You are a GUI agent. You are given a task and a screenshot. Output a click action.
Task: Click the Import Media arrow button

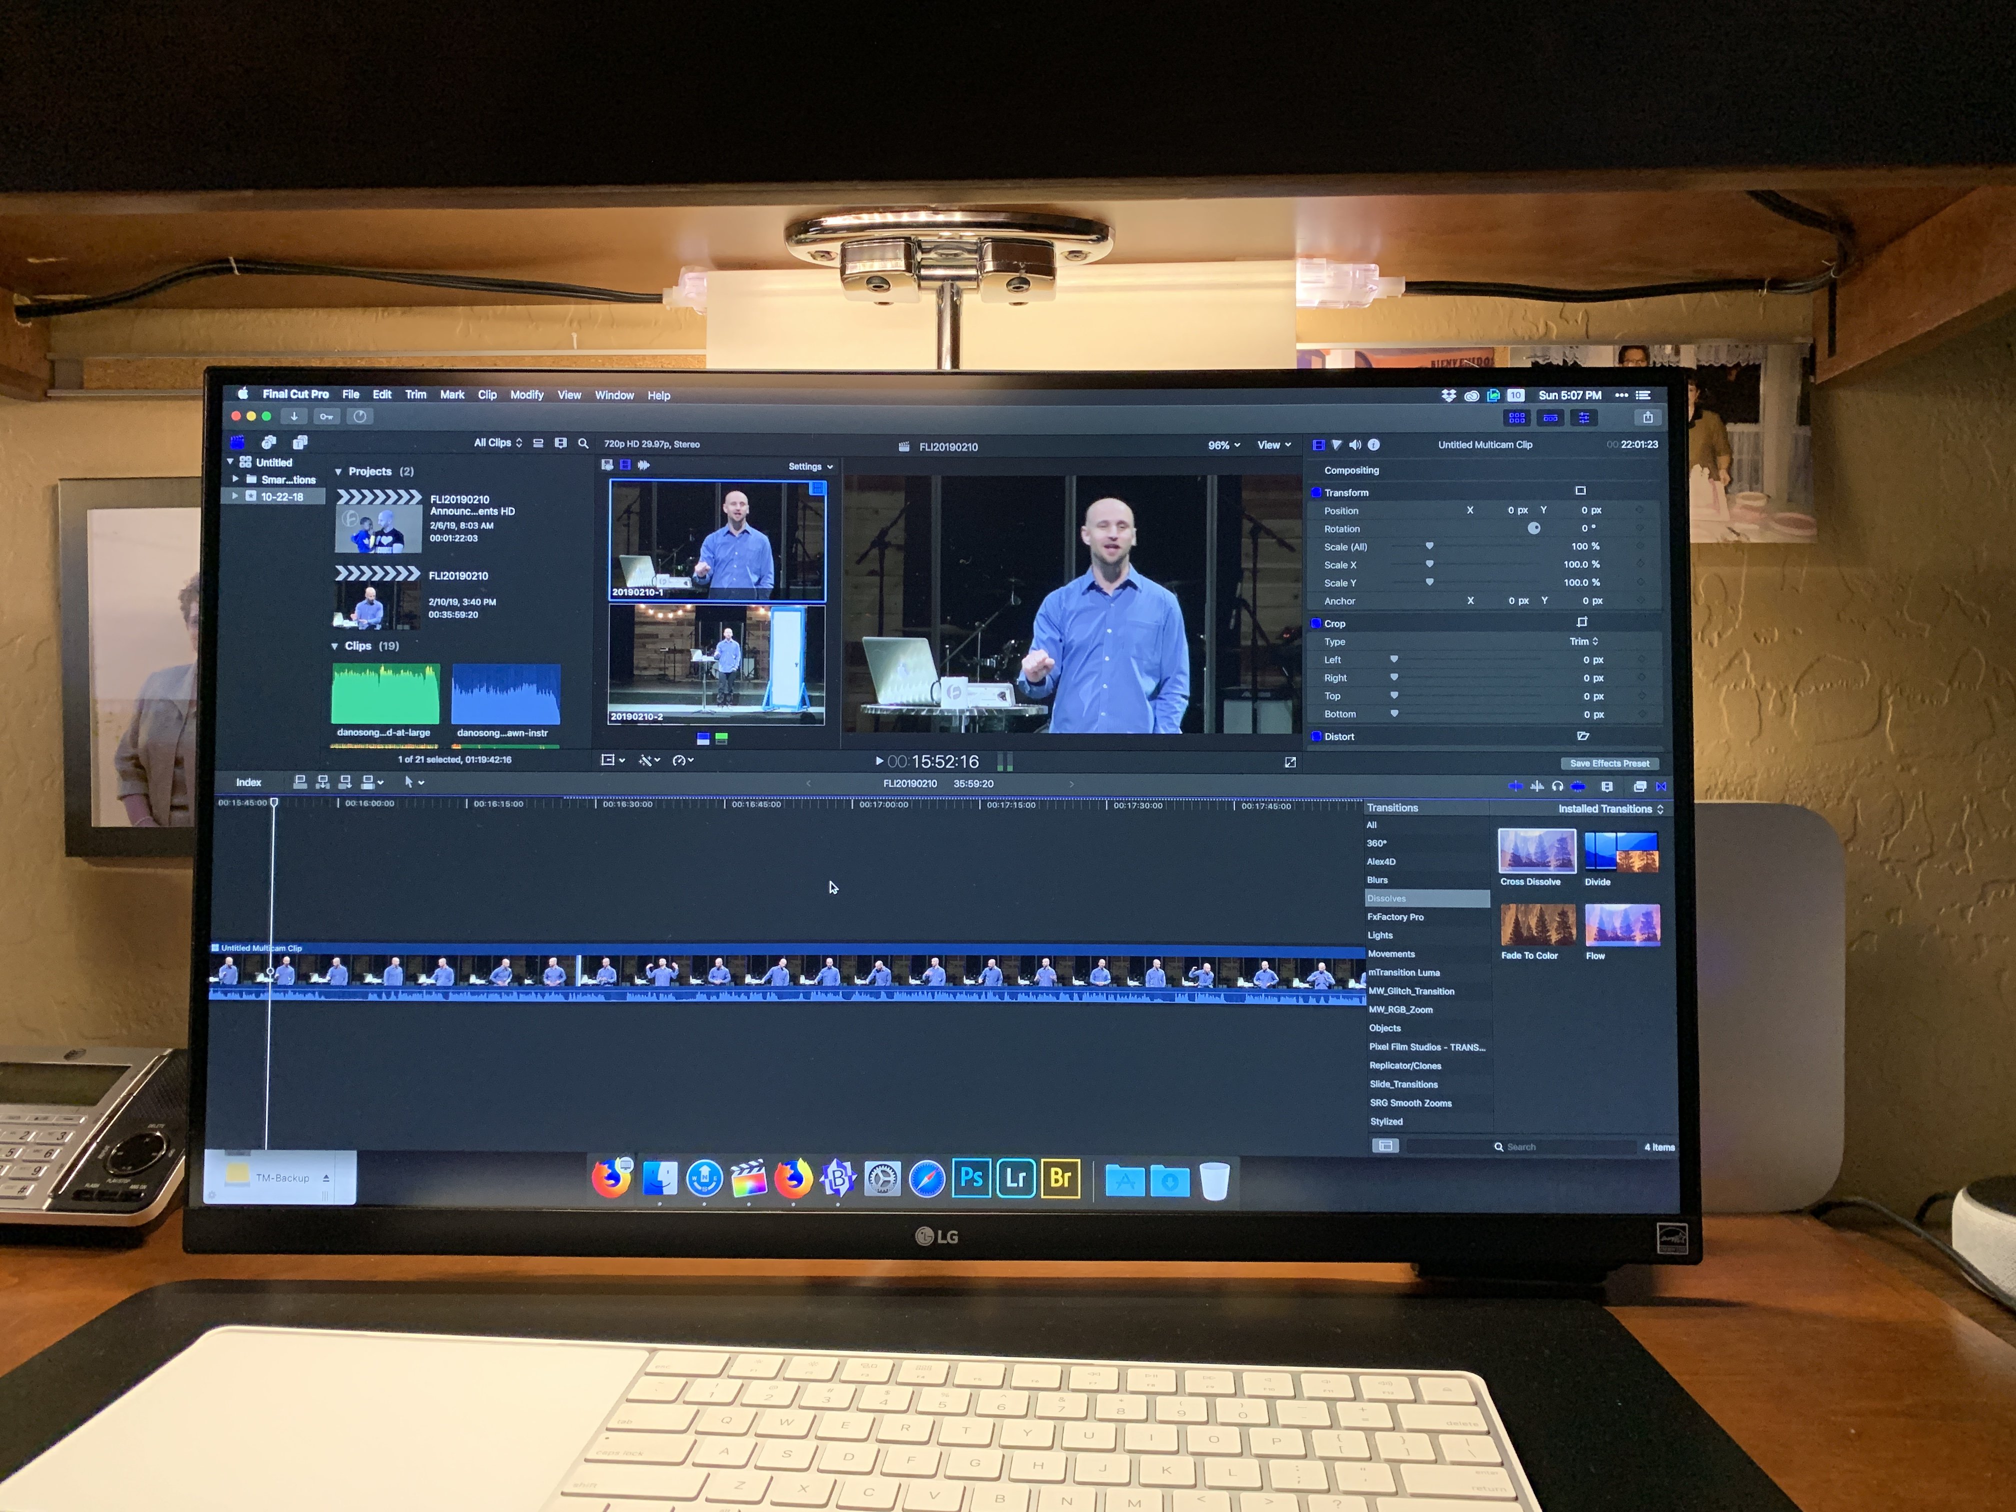click(293, 416)
